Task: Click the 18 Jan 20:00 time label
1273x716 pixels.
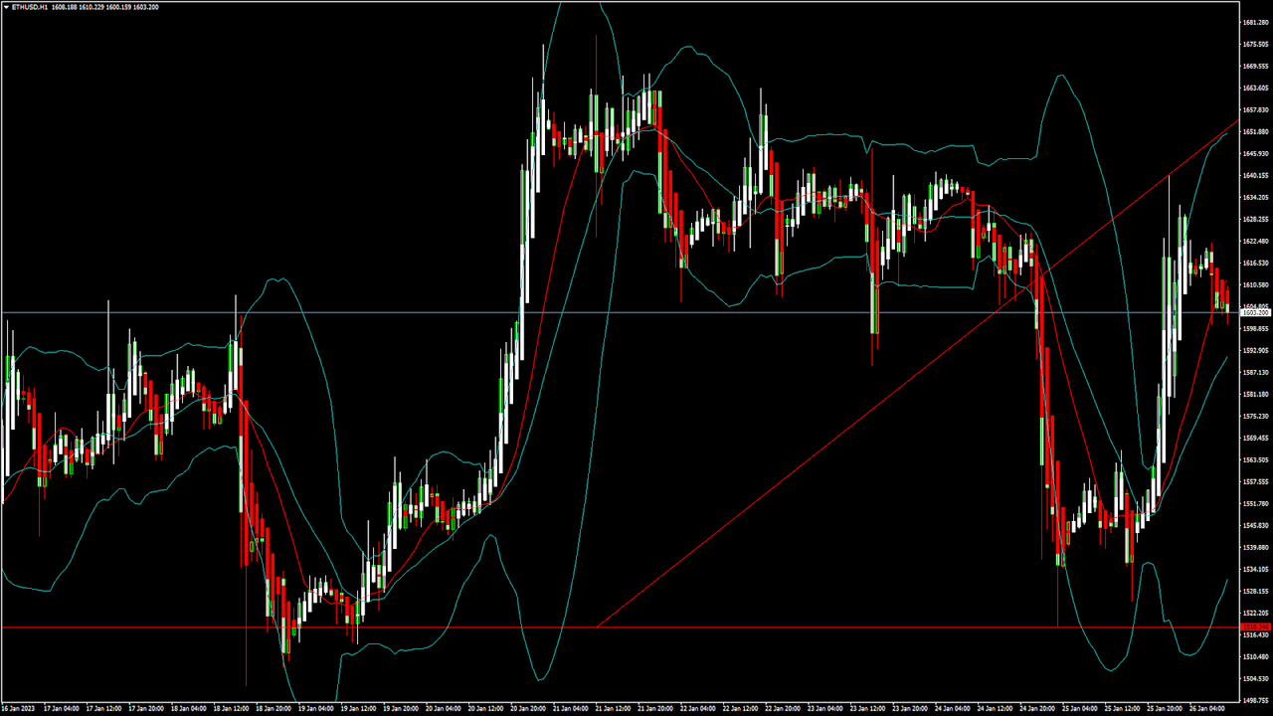Action: pyautogui.click(x=273, y=709)
